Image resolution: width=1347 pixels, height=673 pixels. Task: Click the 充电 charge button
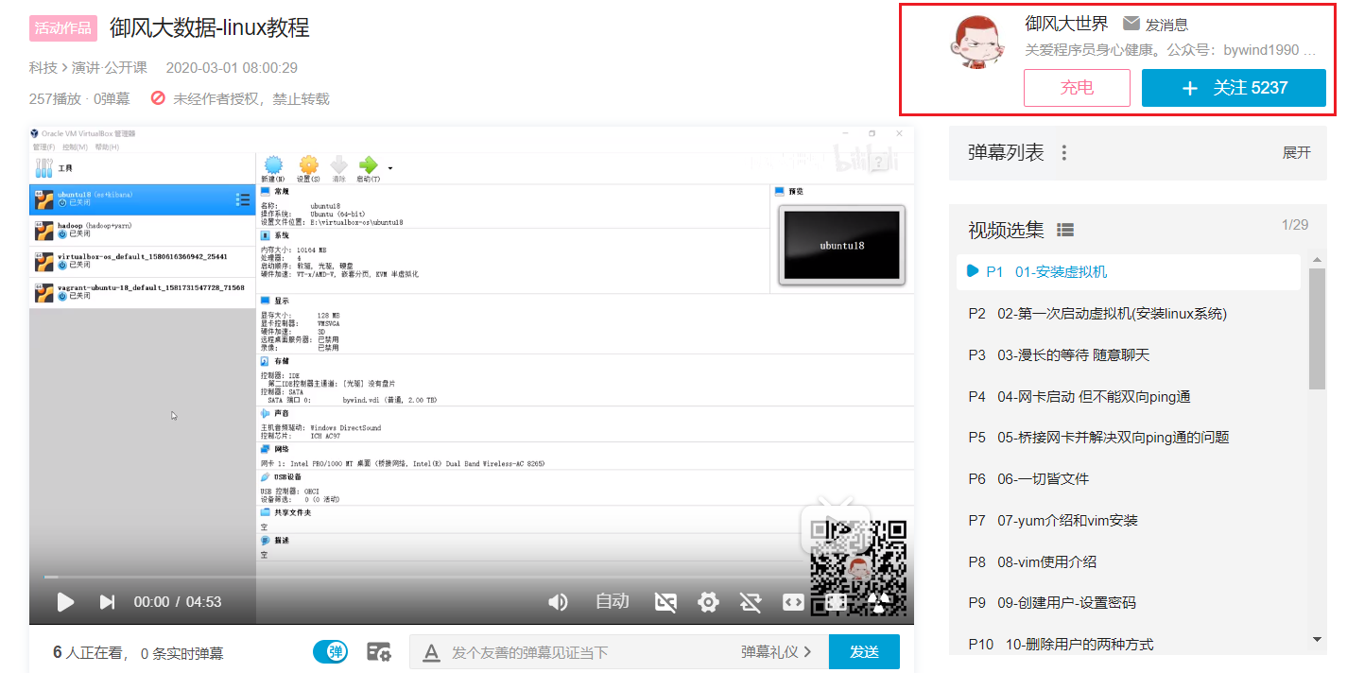tap(1077, 88)
